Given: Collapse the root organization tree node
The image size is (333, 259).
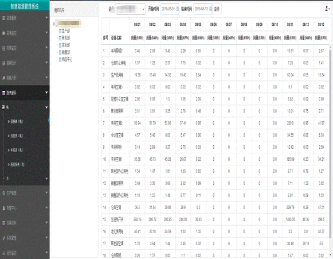Looking at the screenshot, I should pyautogui.click(x=54, y=24).
